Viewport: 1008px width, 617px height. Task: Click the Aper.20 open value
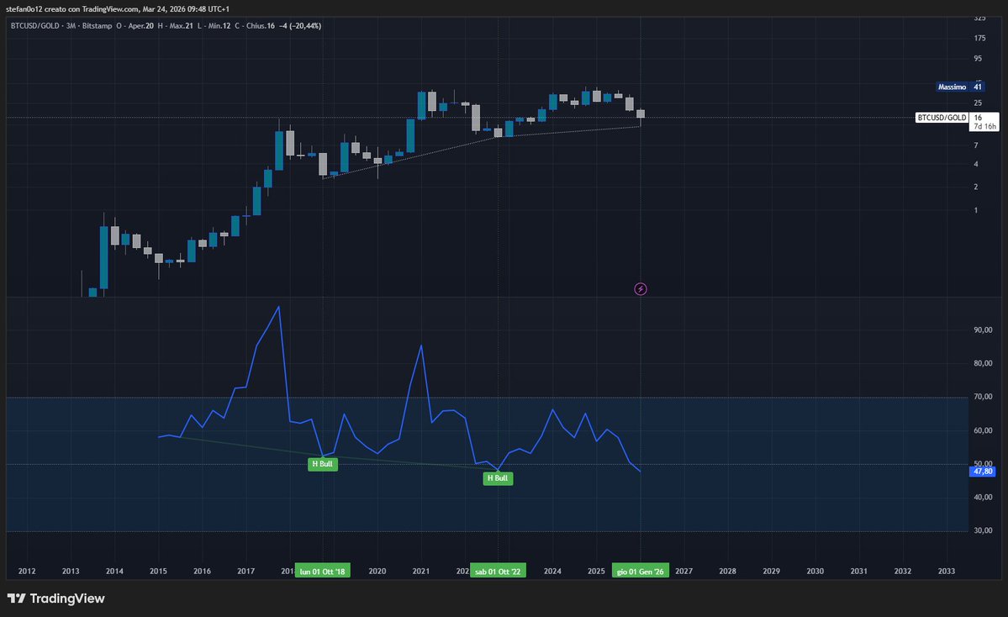click(140, 26)
